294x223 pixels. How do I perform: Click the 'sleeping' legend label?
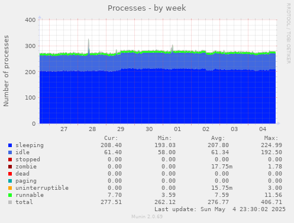(30, 145)
